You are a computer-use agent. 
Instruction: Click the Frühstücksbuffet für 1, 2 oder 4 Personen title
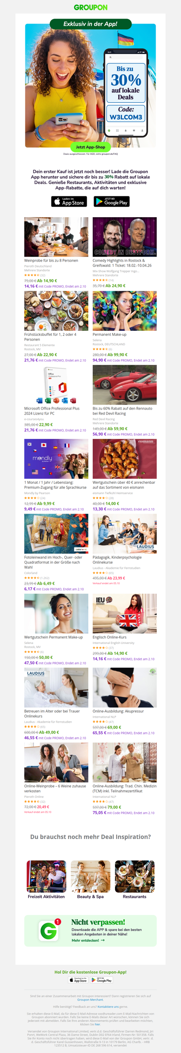50,337
